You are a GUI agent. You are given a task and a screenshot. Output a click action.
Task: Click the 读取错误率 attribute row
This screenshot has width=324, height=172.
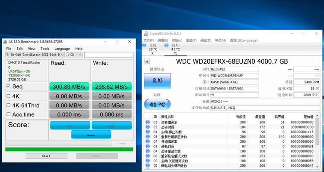229,122
